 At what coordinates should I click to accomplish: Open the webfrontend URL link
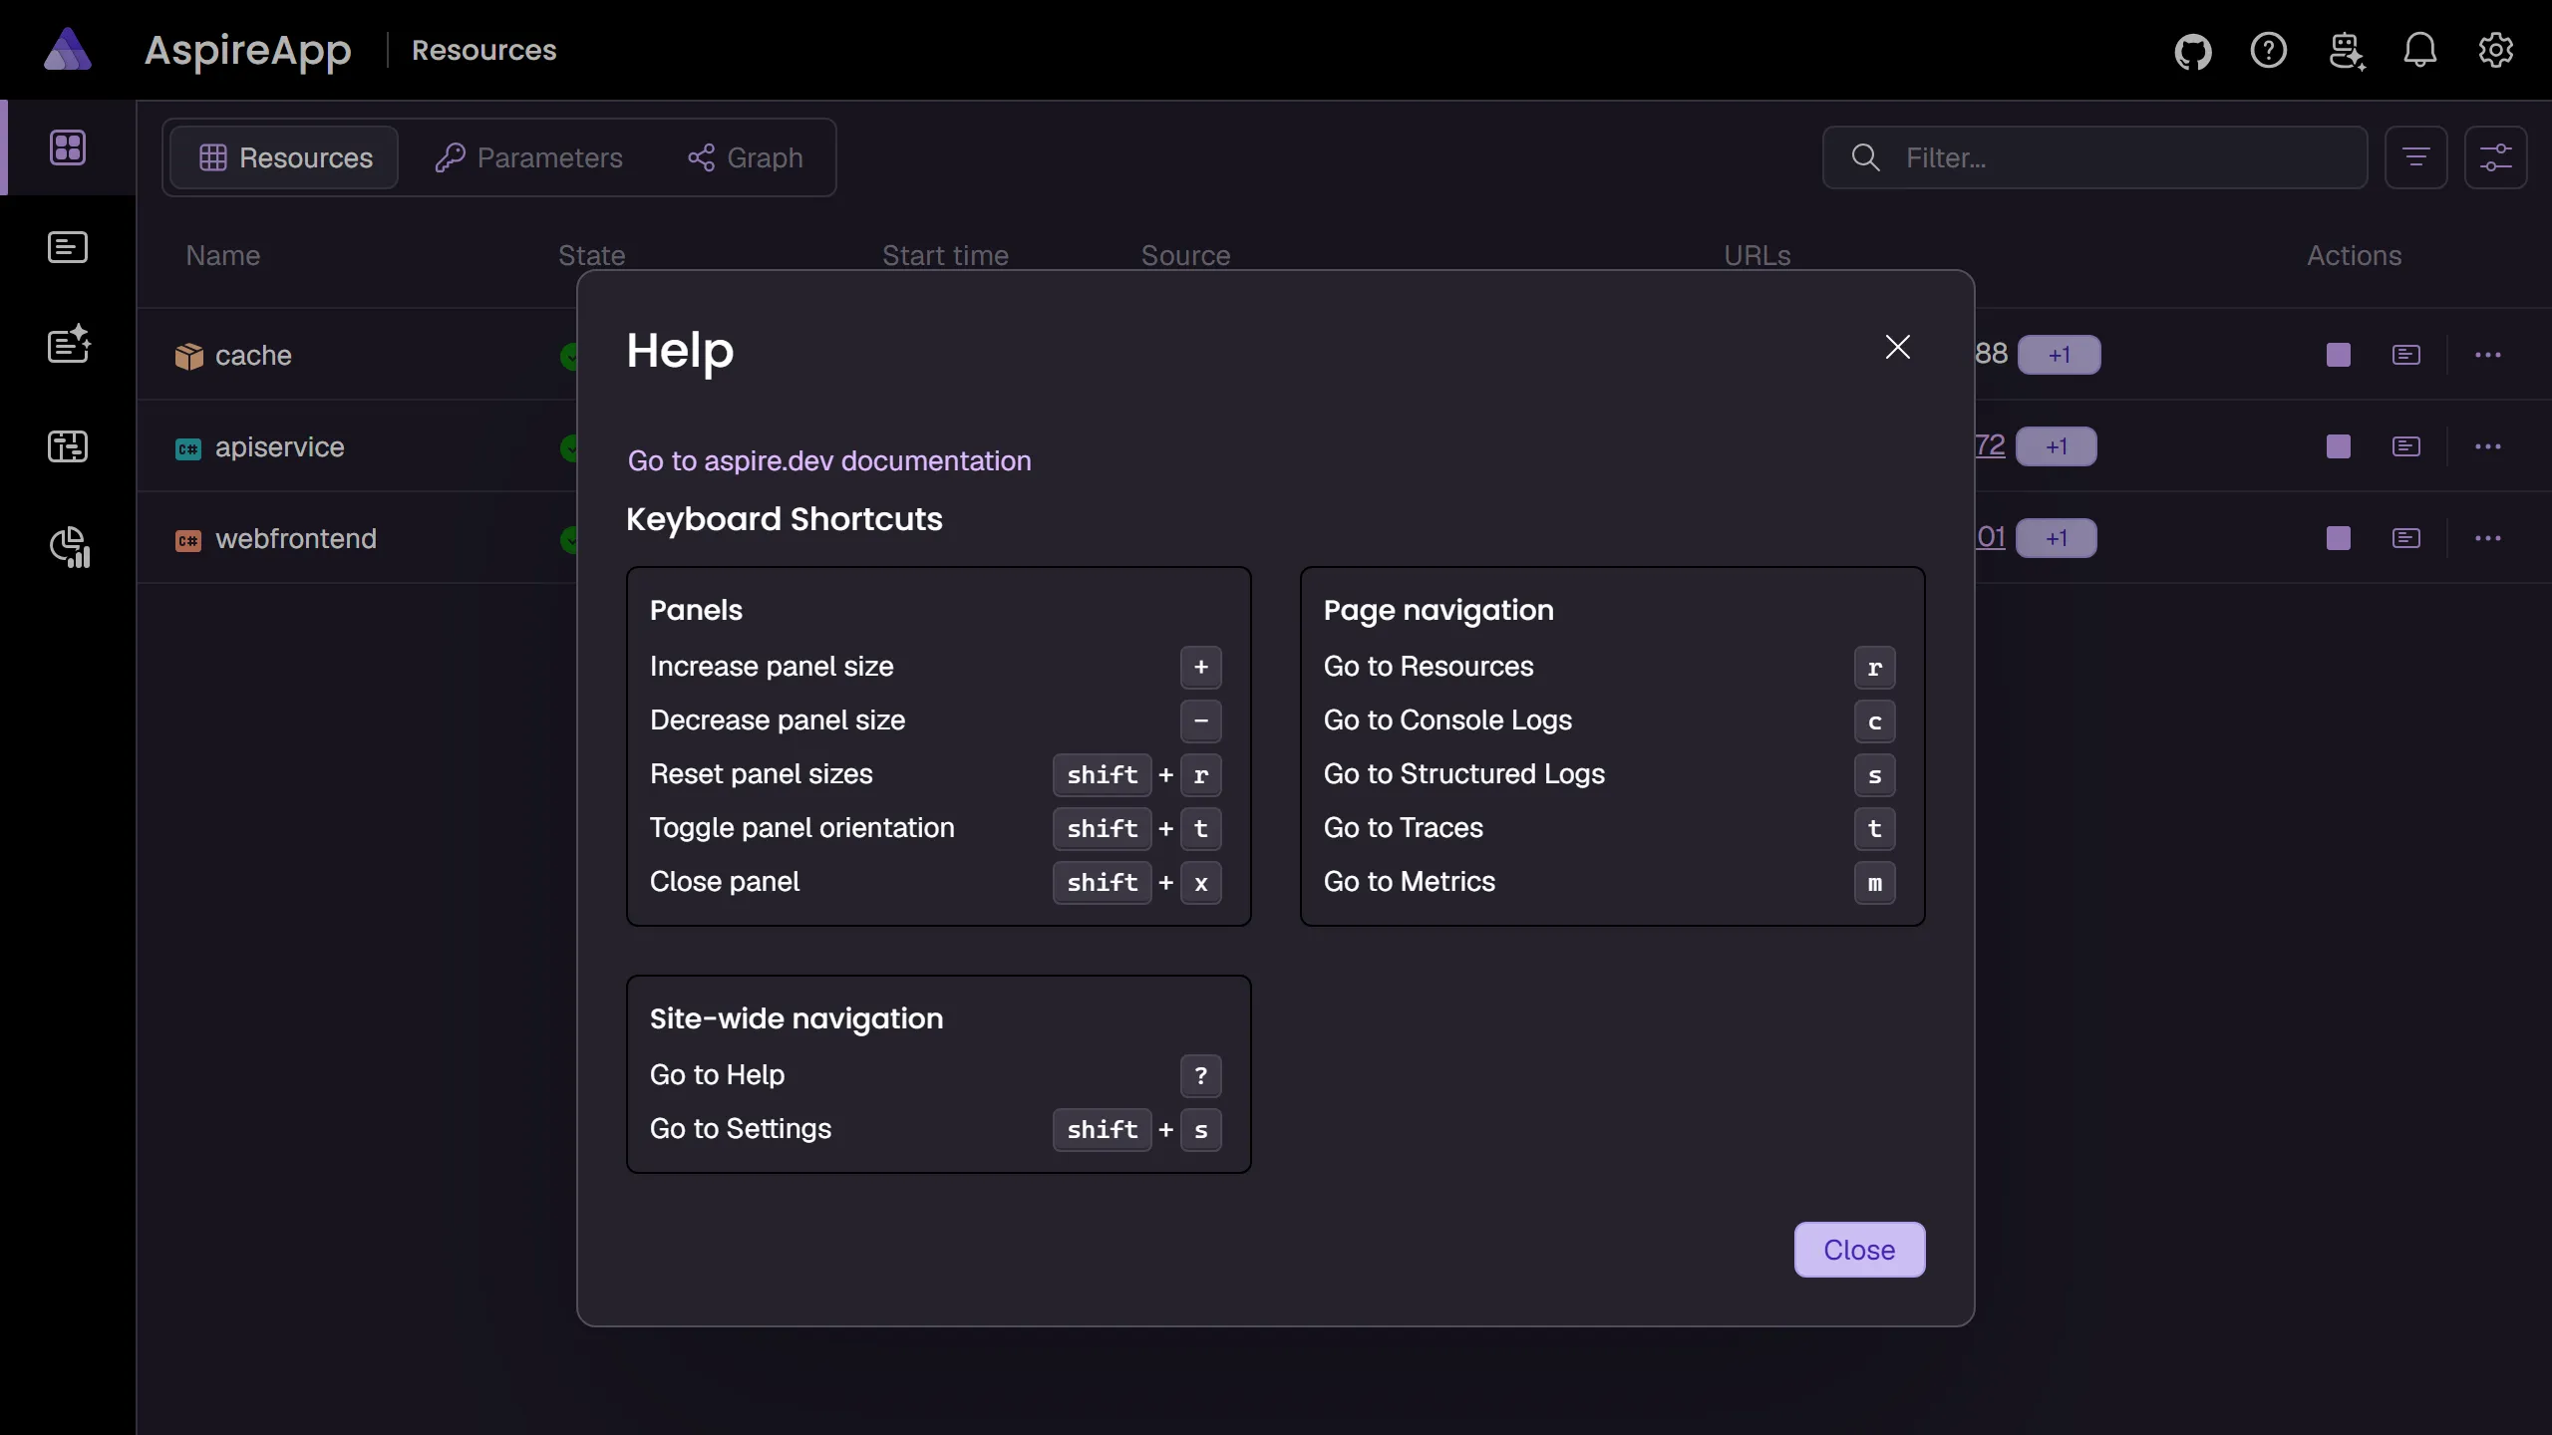point(1991,537)
